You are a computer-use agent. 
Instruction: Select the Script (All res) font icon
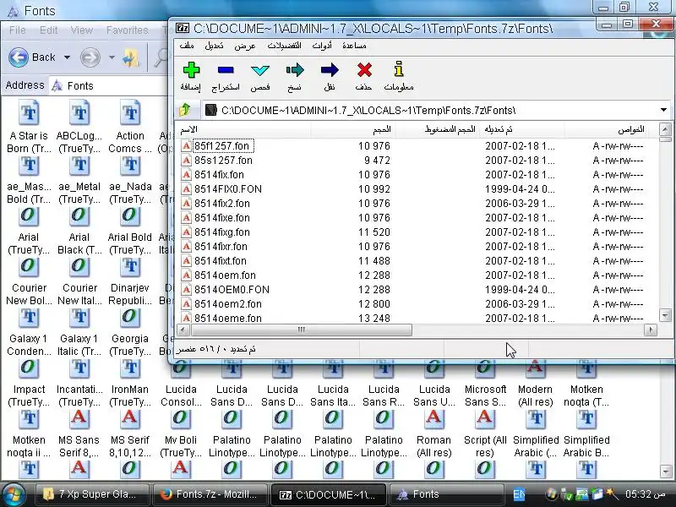(x=485, y=418)
